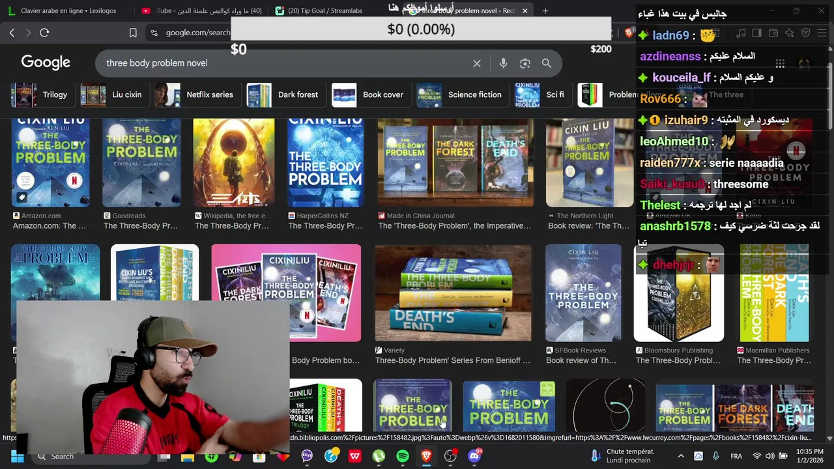Viewport: 834px width, 469px height.
Task: Open Brave hamburger main menu
Action: point(821,33)
